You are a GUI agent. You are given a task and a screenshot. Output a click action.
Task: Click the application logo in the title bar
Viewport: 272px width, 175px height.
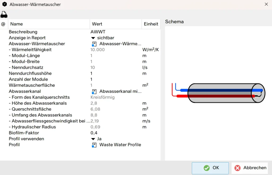5,4
